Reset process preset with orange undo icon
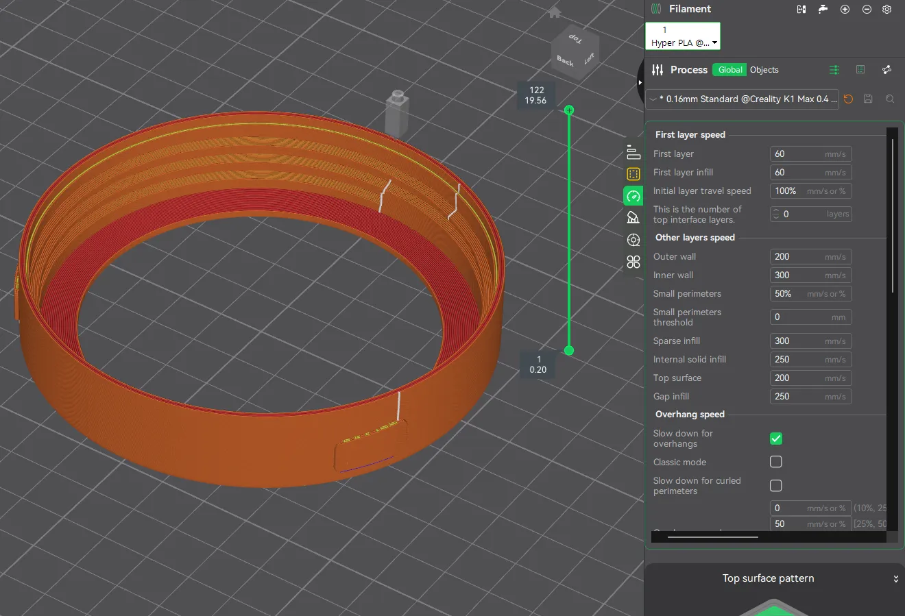This screenshot has width=905, height=616. click(848, 99)
